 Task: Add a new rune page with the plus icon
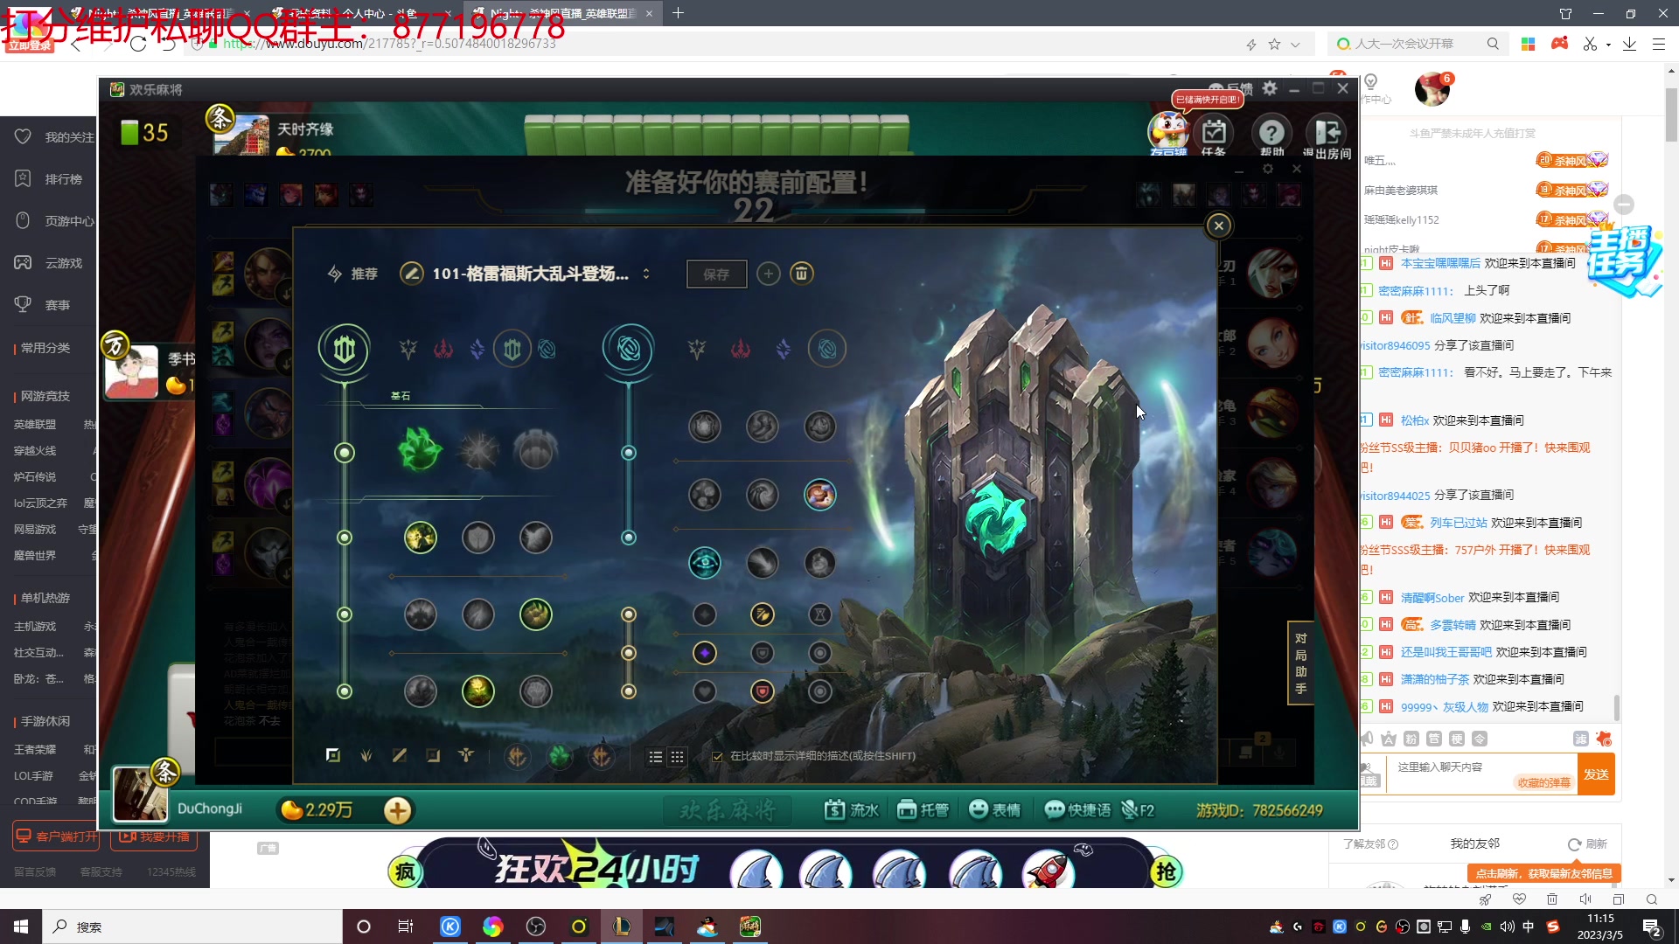click(768, 274)
